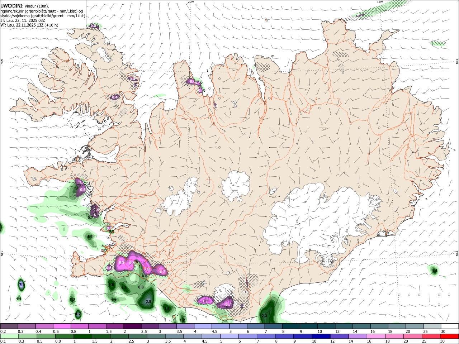Click the 4.2 rain value in the southwest sea

pos(78,314)
